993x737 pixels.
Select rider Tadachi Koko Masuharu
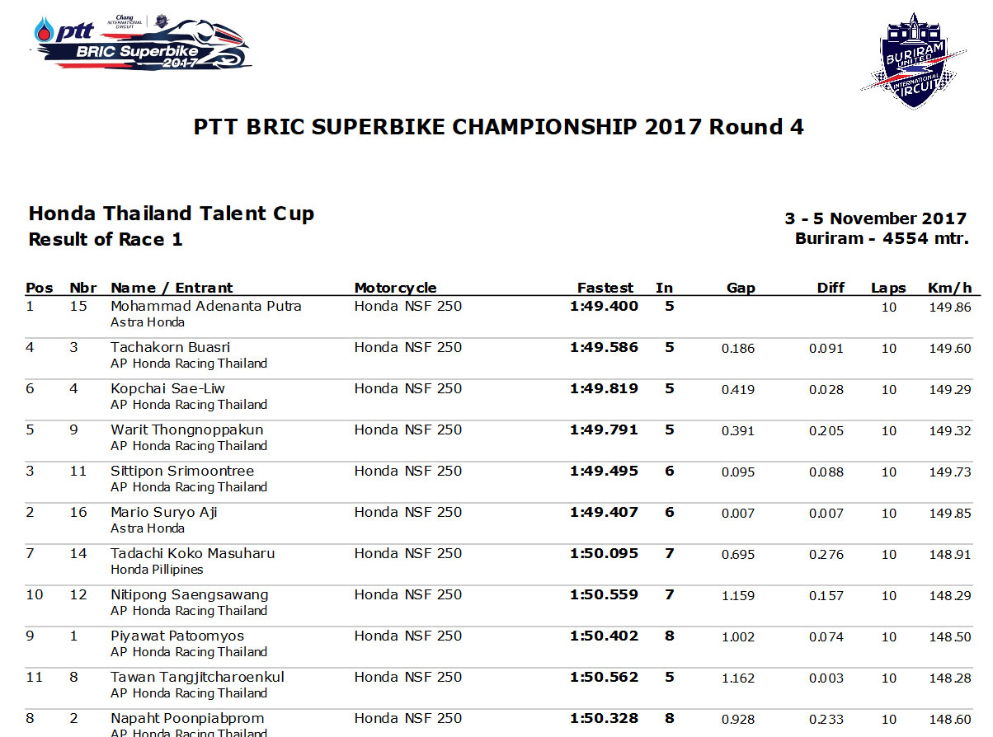click(193, 553)
